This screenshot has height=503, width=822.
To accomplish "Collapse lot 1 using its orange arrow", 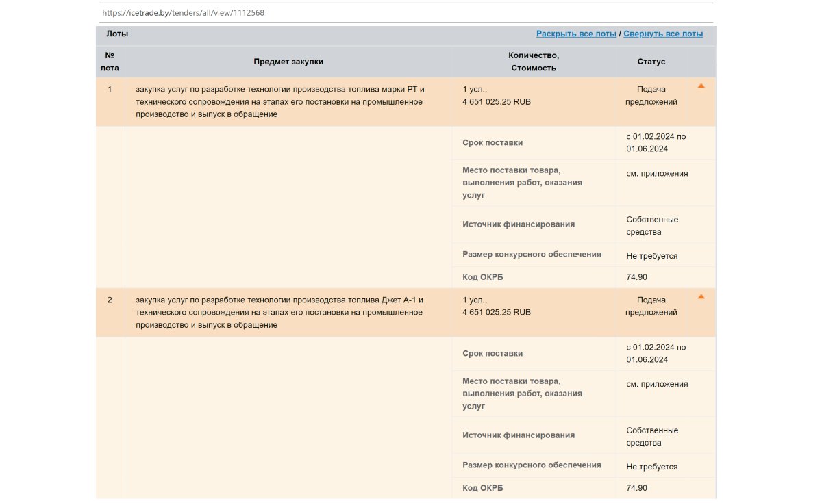I will (701, 86).
